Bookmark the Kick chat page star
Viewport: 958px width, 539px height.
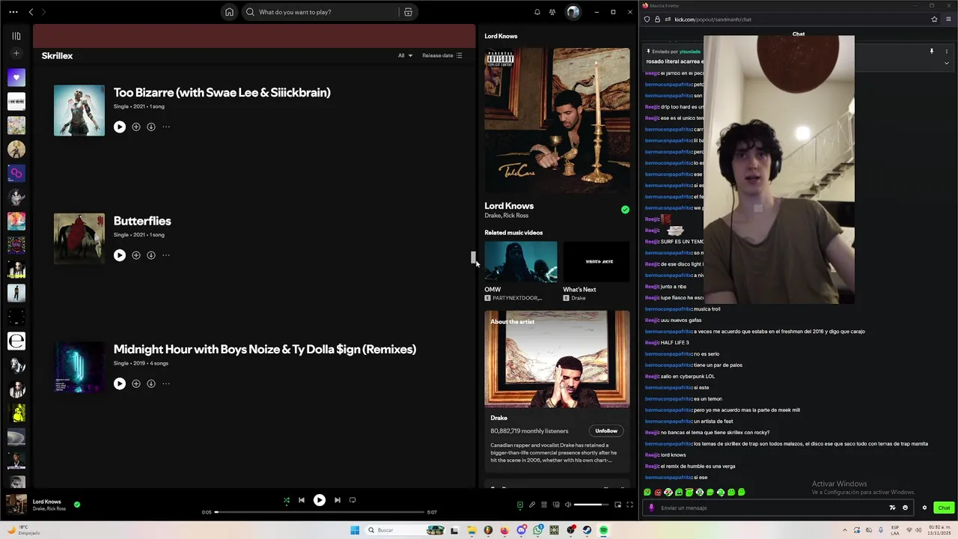click(934, 19)
